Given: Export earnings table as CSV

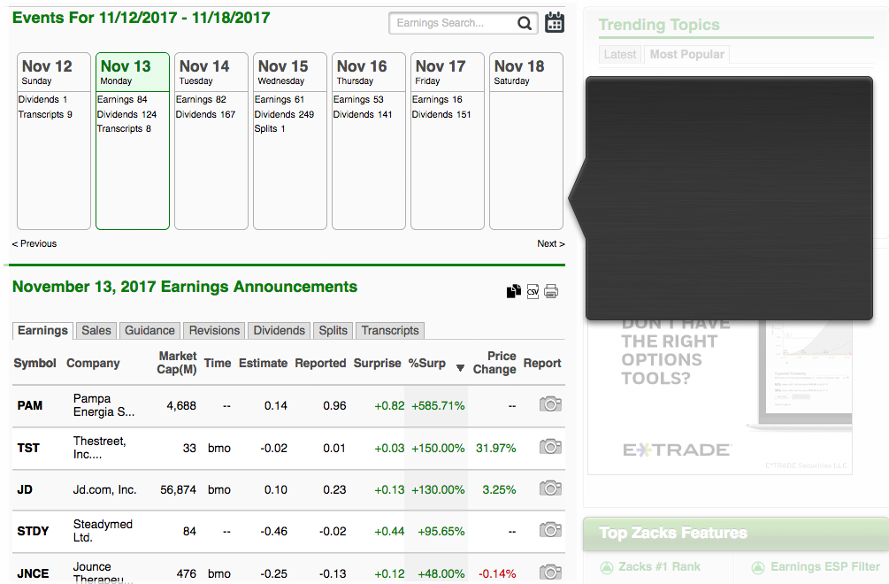Looking at the screenshot, I should tap(533, 291).
